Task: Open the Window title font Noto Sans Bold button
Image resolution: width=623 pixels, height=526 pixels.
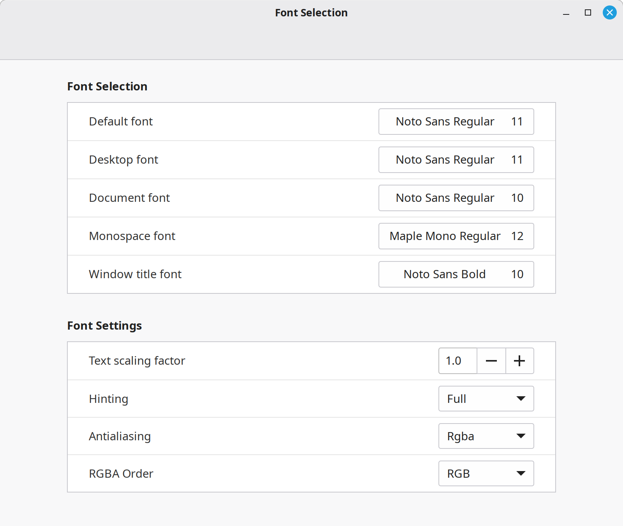Action: pyautogui.click(x=456, y=274)
